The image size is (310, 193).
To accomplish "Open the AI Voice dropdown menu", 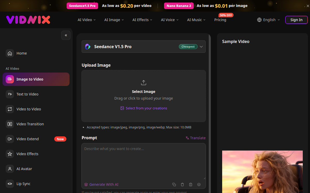I will click(170, 20).
